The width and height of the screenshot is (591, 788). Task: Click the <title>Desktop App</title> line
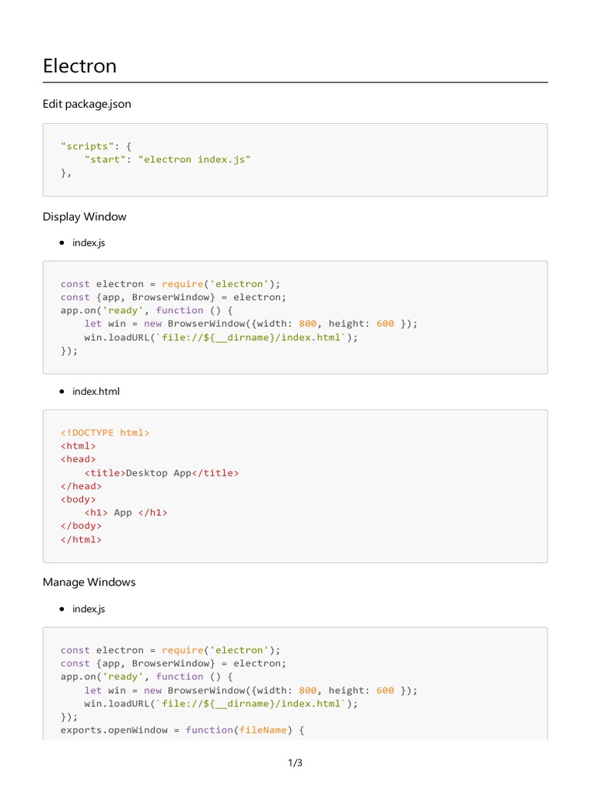pos(162,472)
